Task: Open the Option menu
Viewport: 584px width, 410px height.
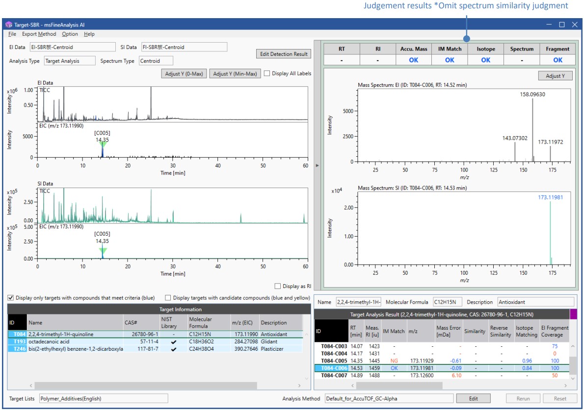Action: tap(70, 34)
